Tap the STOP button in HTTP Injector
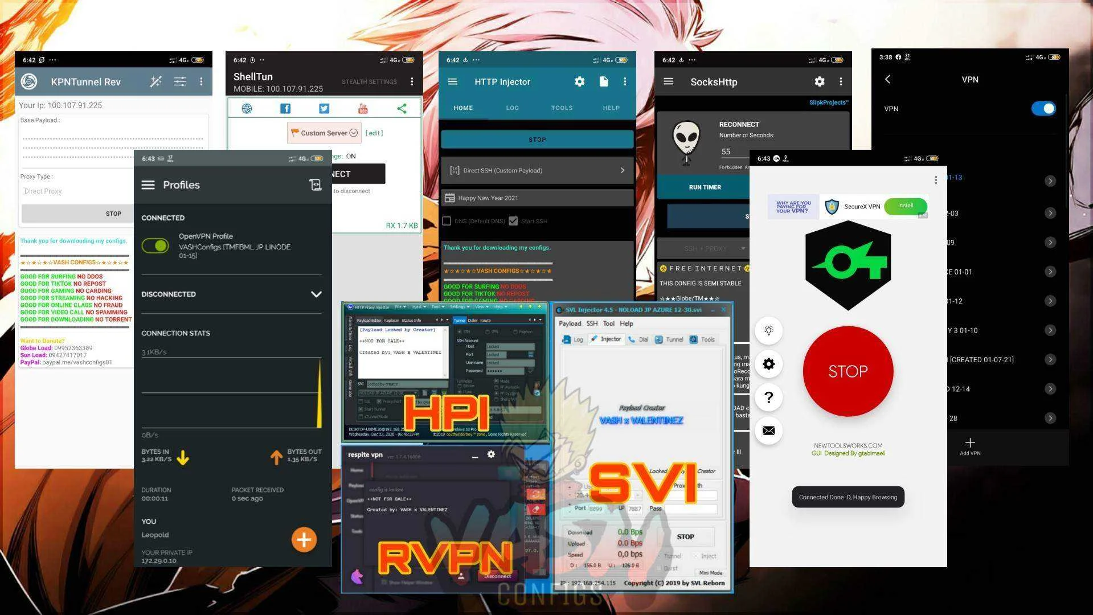The width and height of the screenshot is (1093, 615). coord(537,140)
